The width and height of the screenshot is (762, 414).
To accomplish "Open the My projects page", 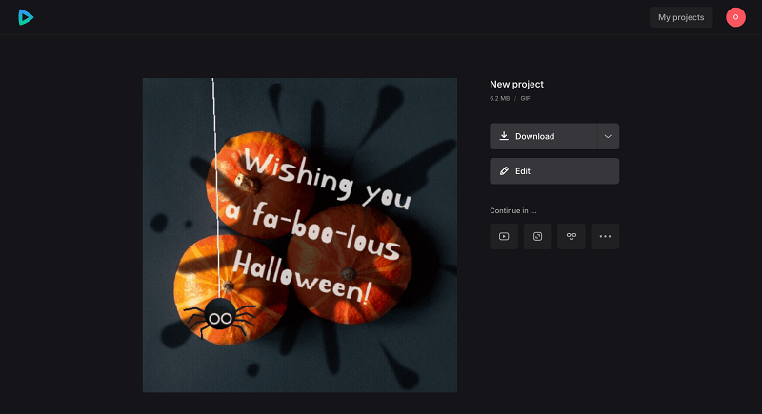I will point(681,17).
